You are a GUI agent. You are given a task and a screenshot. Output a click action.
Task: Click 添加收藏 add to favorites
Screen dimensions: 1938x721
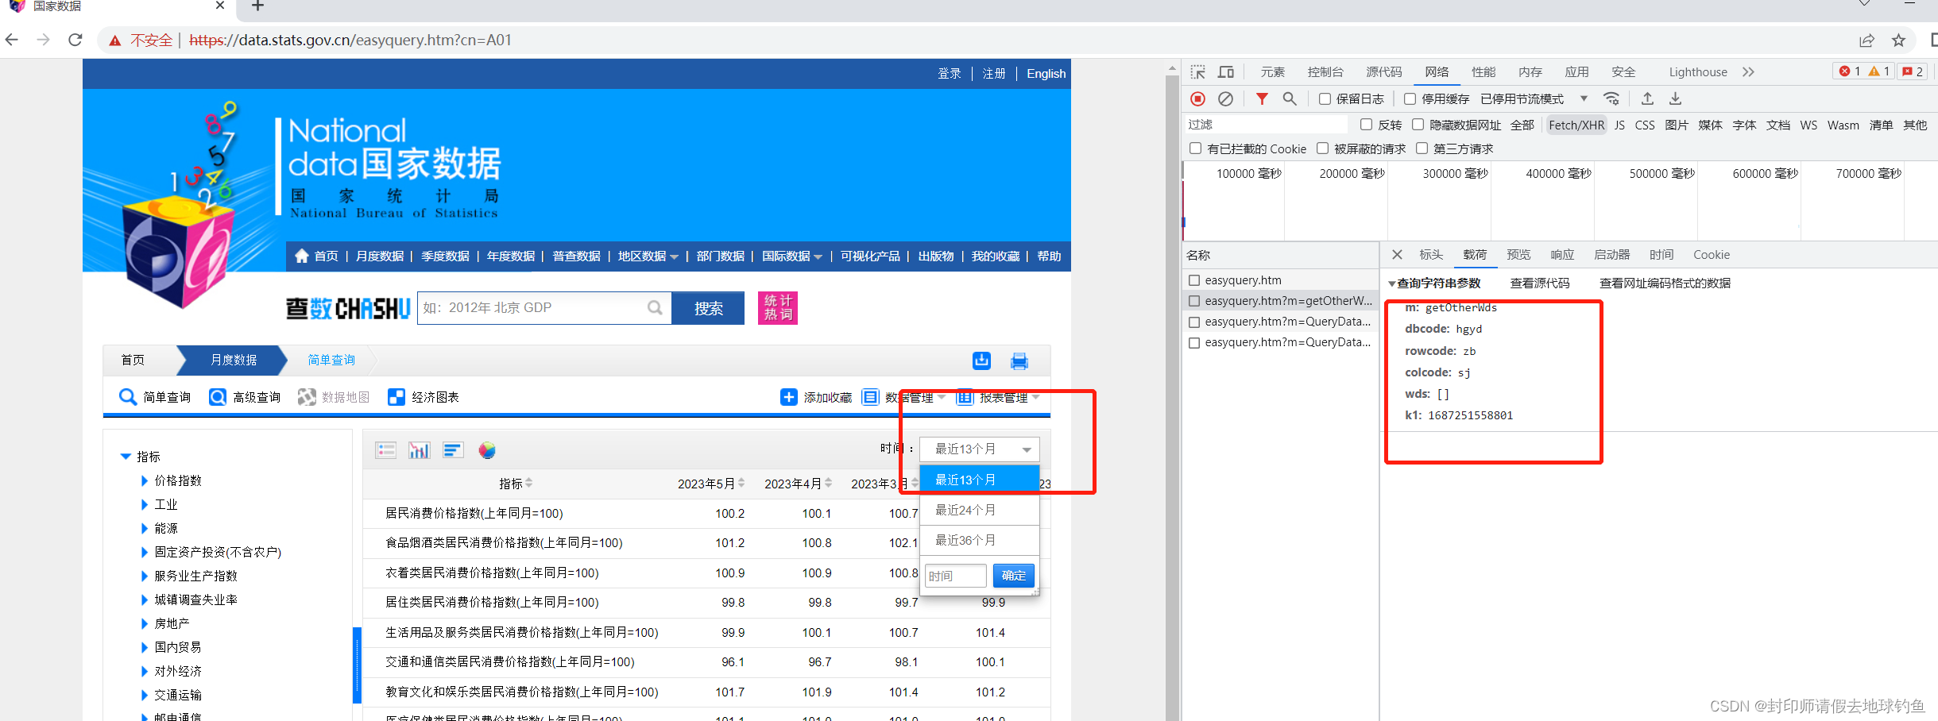pos(816,397)
